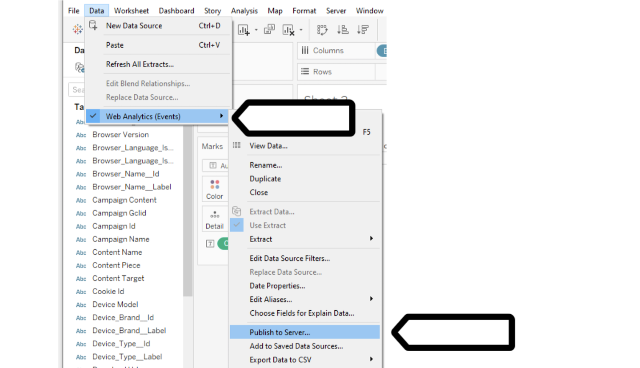The height and width of the screenshot is (368, 640).
Task: Open the Window menu
Action: [x=370, y=11]
